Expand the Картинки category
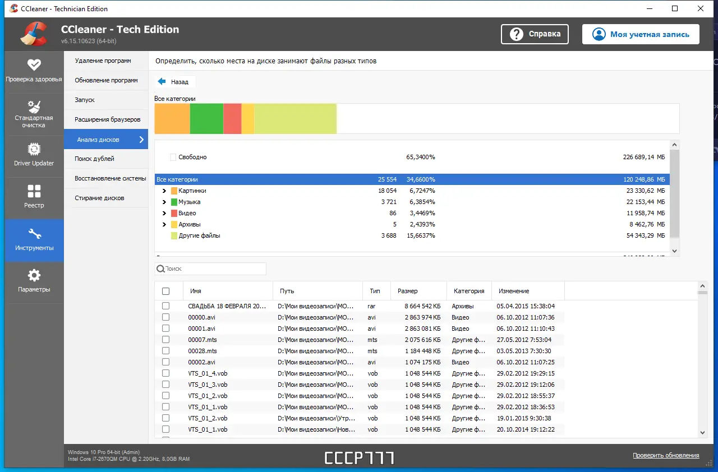Image resolution: width=718 pixels, height=472 pixels. click(164, 191)
